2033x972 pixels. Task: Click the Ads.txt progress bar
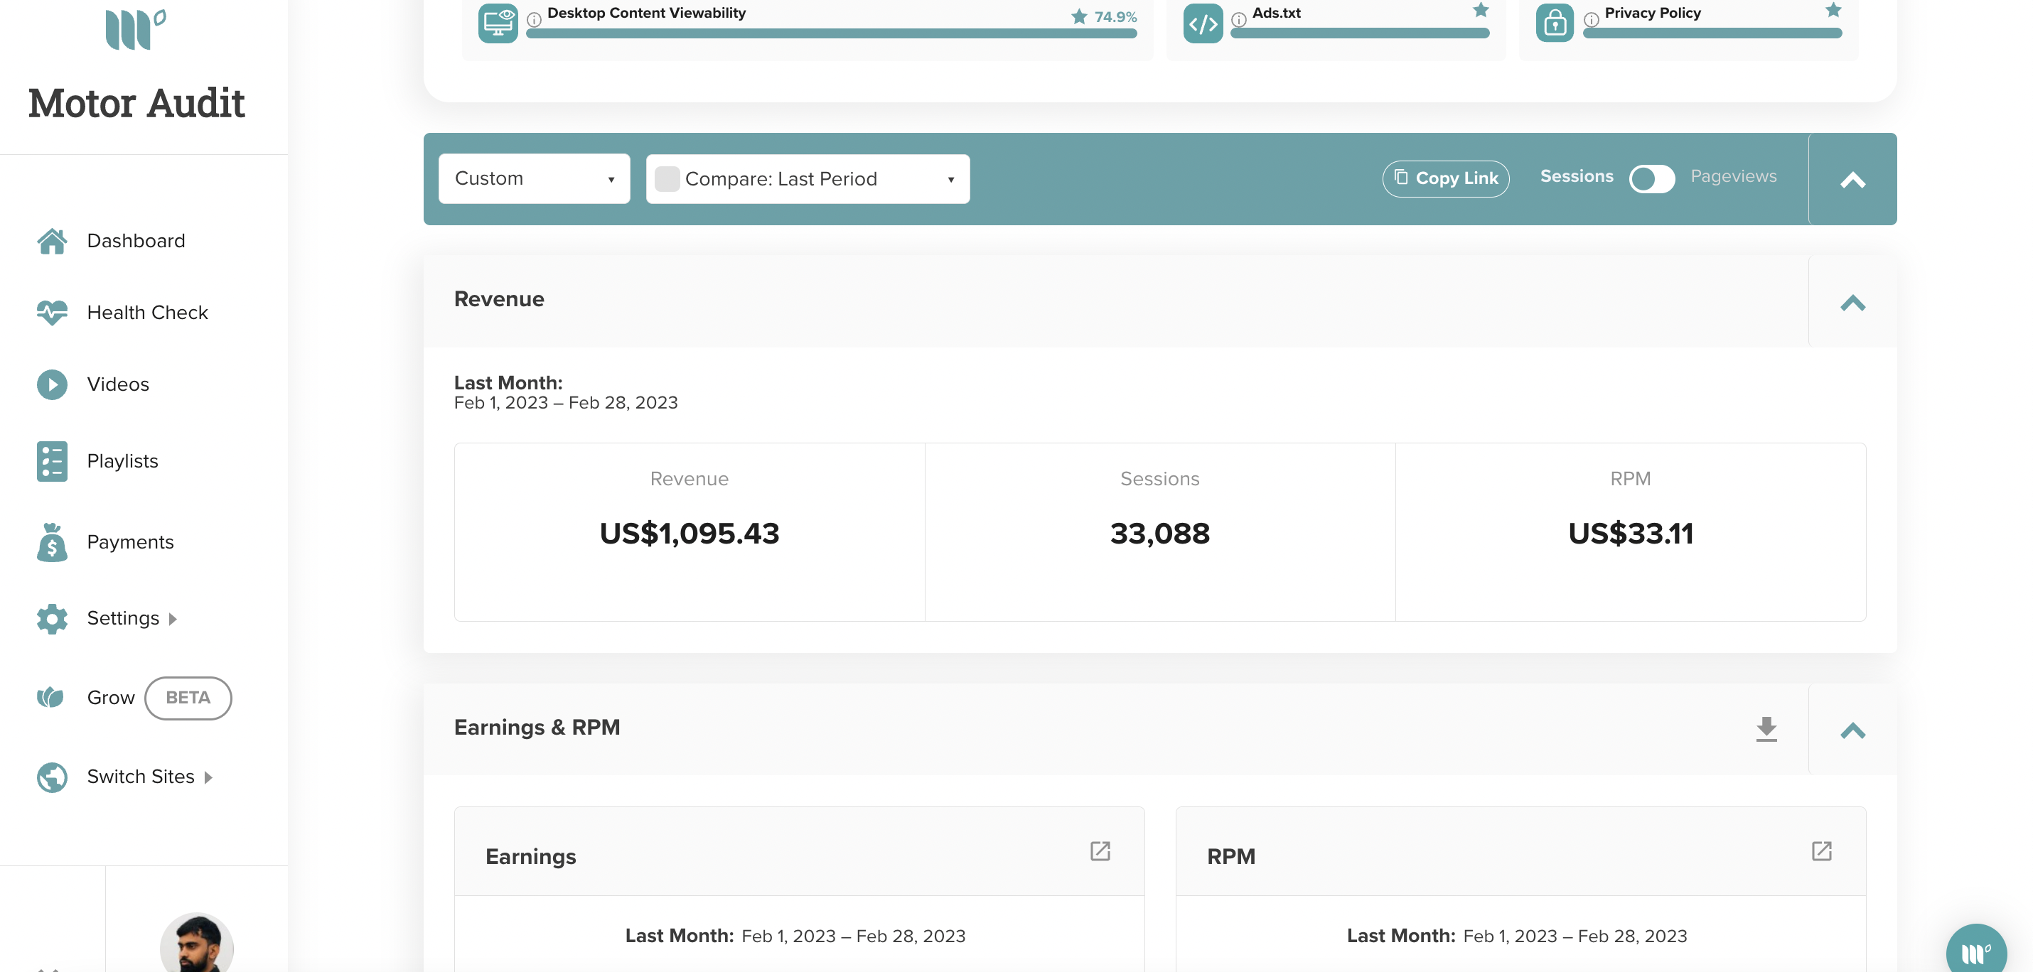pos(1360,33)
